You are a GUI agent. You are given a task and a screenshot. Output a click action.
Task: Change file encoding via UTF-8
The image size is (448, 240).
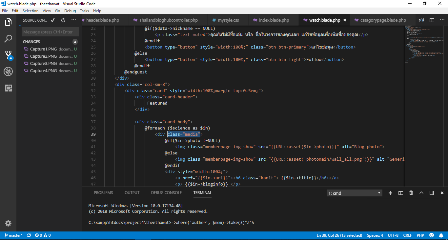pyautogui.click(x=393, y=235)
